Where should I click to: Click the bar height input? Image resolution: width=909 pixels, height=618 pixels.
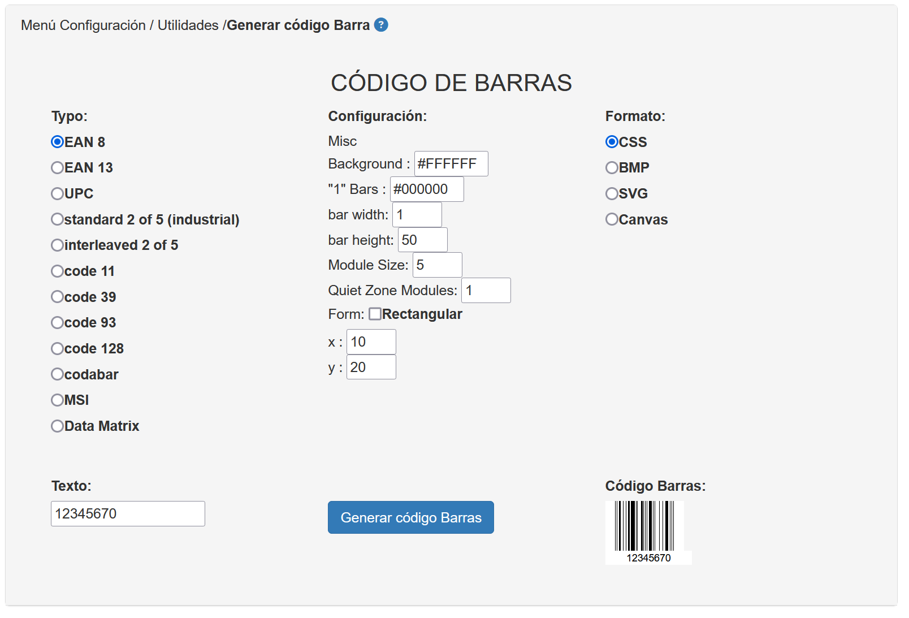(x=422, y=240)
